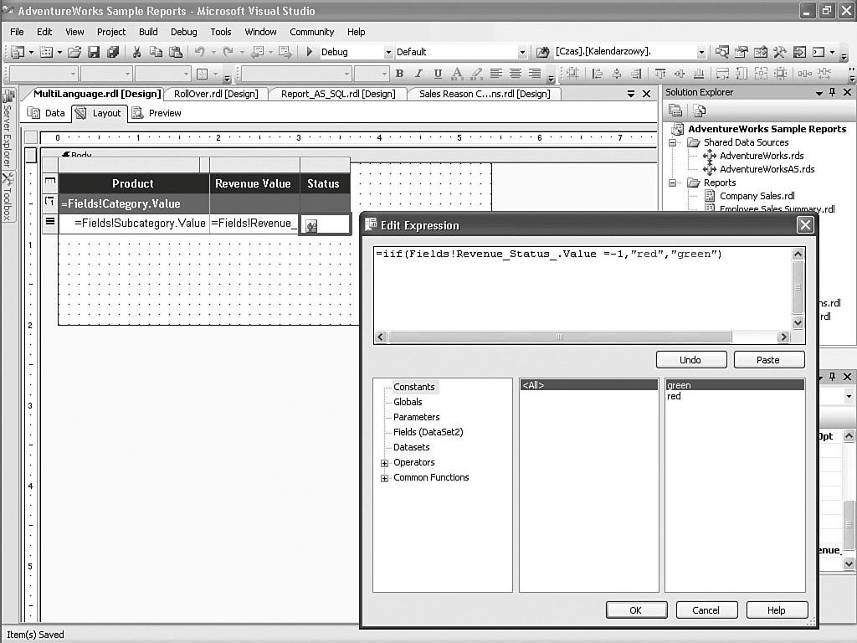Click Cancel in Edit Expression dialog

pyautogui.click(x=706, y=610)
